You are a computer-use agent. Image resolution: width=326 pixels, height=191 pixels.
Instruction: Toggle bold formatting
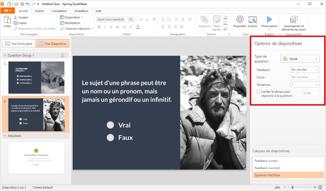[99, 27]
